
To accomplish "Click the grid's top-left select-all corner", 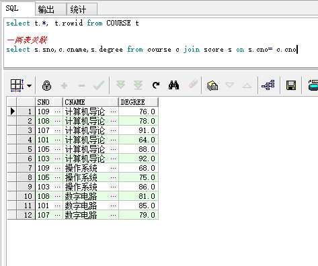I will coord(12,102).
